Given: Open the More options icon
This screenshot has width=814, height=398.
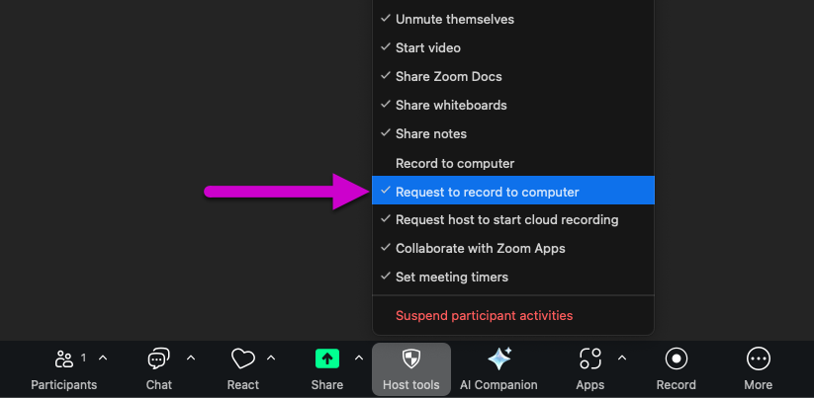Looking at the screenshot, I should [759, 358].
